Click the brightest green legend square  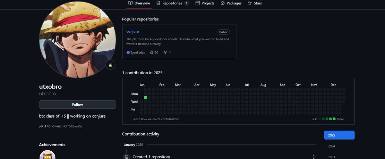tap(334, 119)
